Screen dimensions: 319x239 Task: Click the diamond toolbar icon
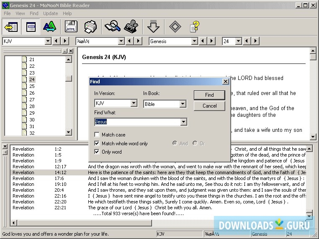175,26
